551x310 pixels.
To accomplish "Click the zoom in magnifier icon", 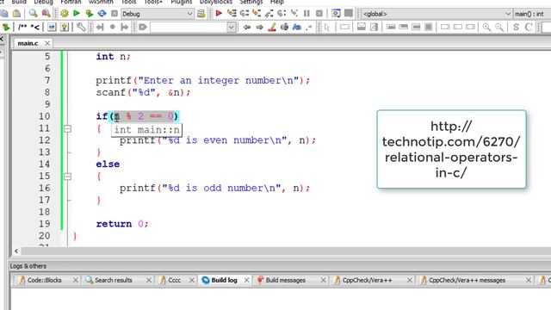I will coord(486,27).
